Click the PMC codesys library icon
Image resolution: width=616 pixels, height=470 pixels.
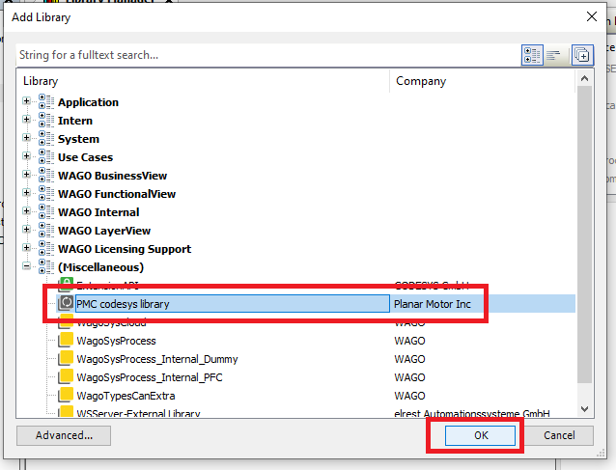(66, 304)
